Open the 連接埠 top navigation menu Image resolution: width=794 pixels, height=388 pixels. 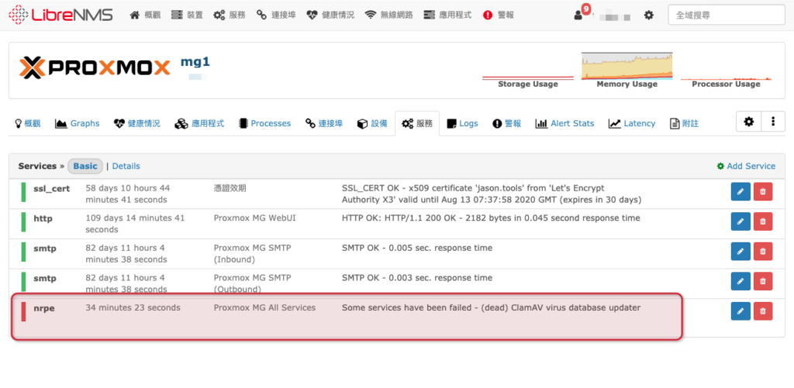pos(276,15)
